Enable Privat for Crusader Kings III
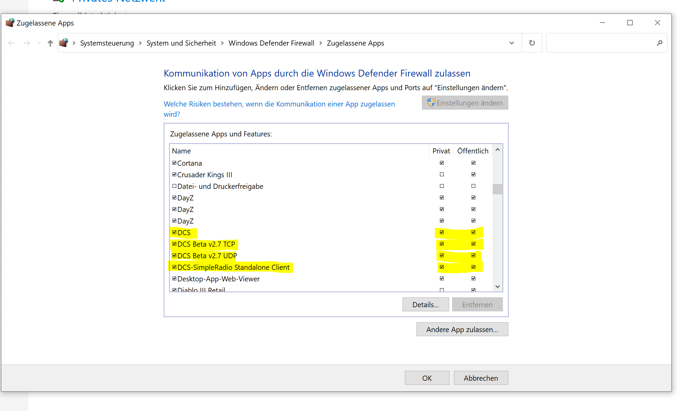 click(442, 175)
